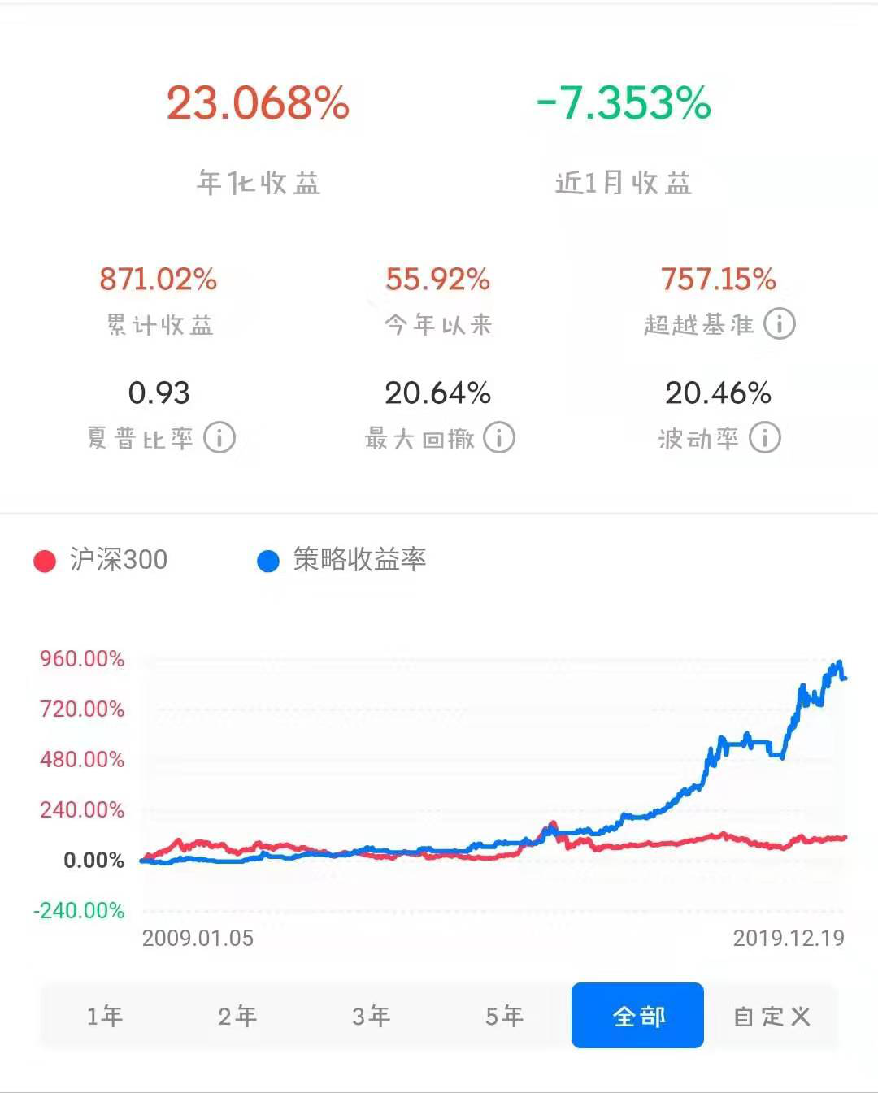This screenshot has height=1093, width=878.
Task: Click chart start date 2009.01.05
Action: coord(198,939)
